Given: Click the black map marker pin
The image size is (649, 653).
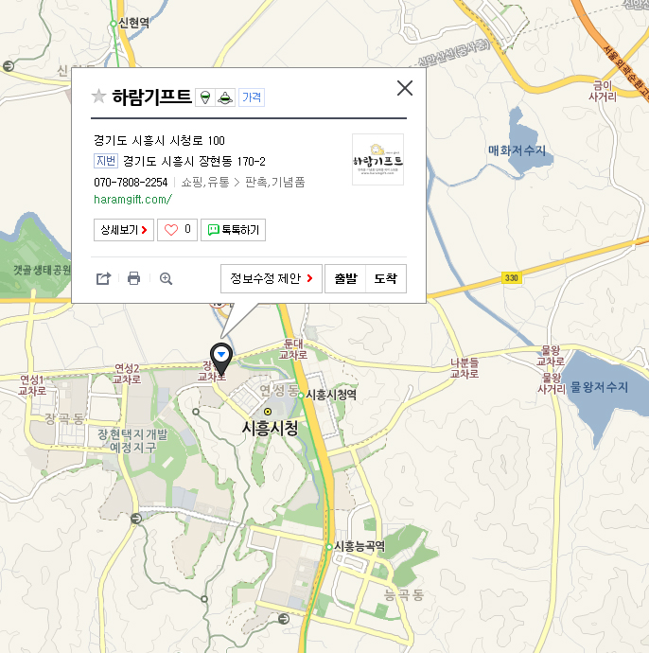Looking at the screenshot, I should 221,359.
